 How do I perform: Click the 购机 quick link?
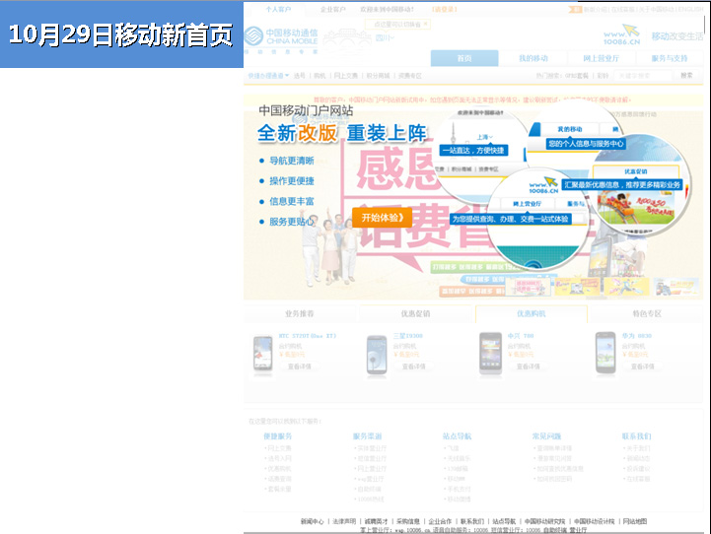click(x=320, y=76)
